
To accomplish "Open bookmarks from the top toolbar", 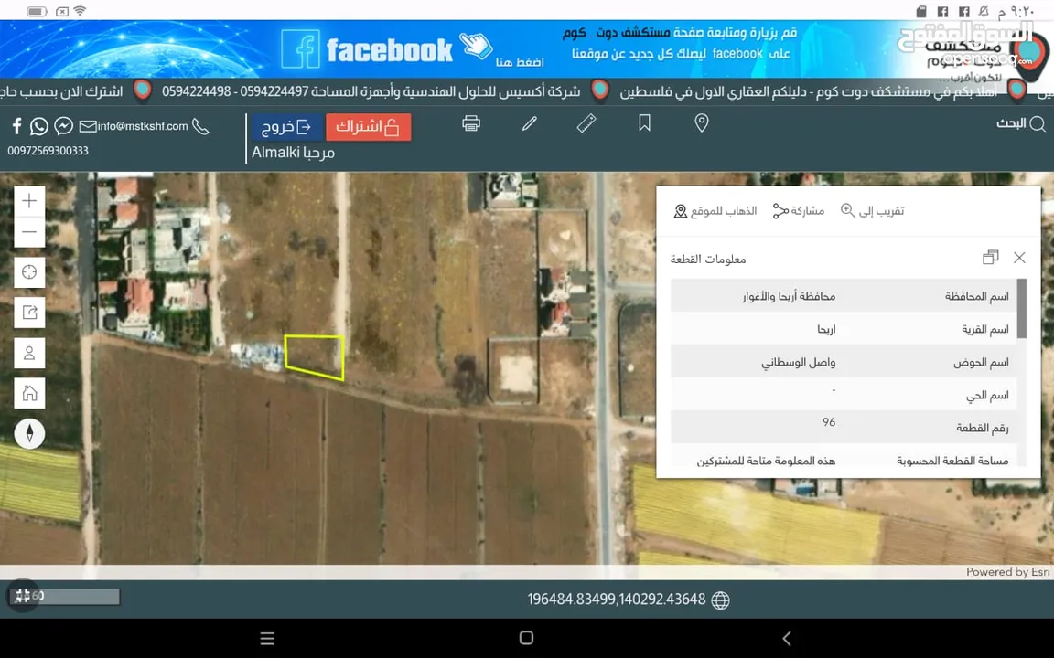I will [x=644, y=123].
